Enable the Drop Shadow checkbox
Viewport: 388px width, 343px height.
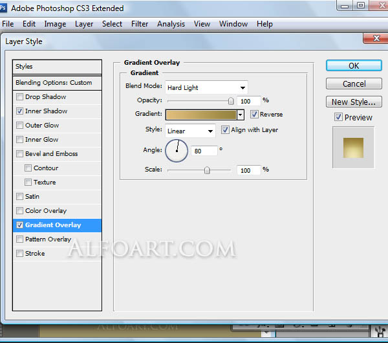(x=19, y=96)
